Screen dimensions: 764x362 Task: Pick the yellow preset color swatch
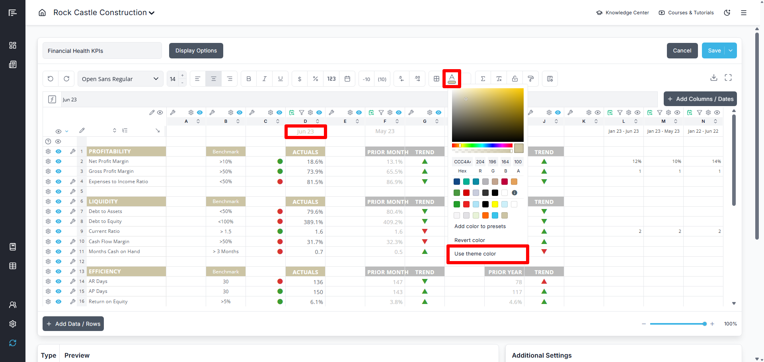[495, 204]
